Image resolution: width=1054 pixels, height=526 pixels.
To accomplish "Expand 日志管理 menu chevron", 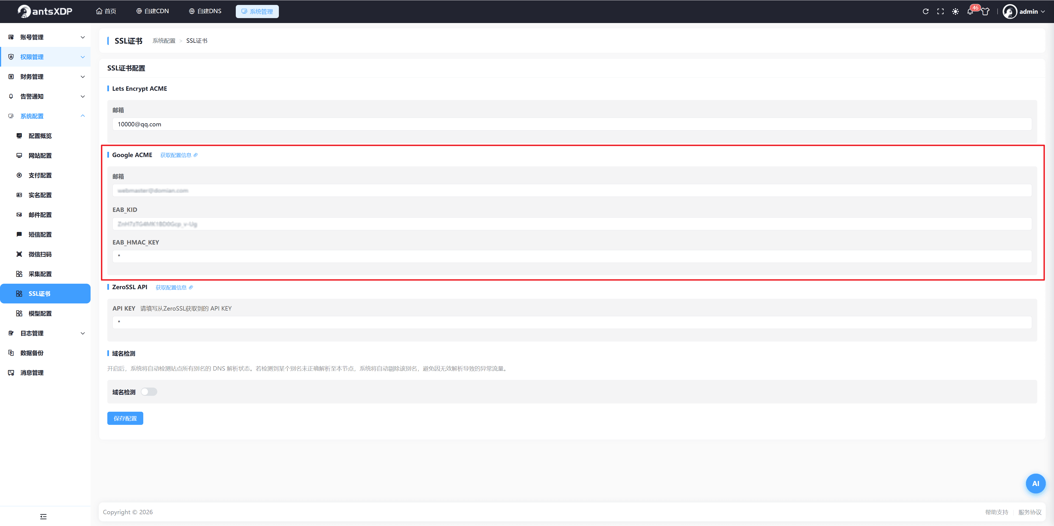I will [x=83, y=333].
